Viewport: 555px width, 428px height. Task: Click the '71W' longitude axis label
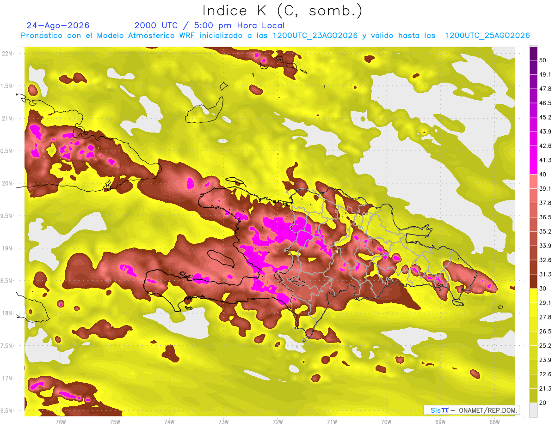coord(332,422)
